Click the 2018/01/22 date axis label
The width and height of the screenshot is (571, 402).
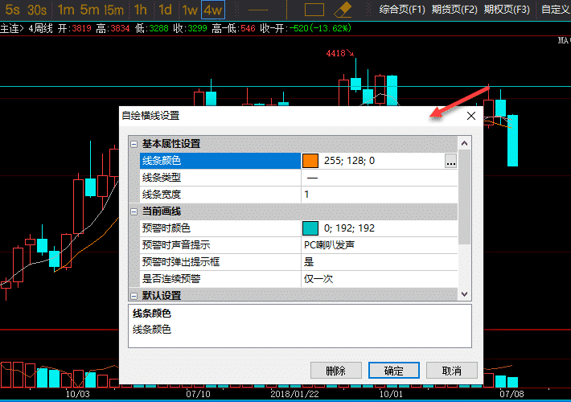pyautogui.click(x=294, y=394)
